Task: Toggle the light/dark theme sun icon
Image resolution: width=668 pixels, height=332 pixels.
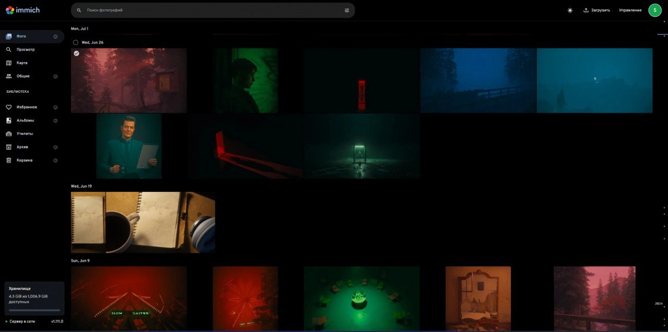Action: (x=570, y=10)
